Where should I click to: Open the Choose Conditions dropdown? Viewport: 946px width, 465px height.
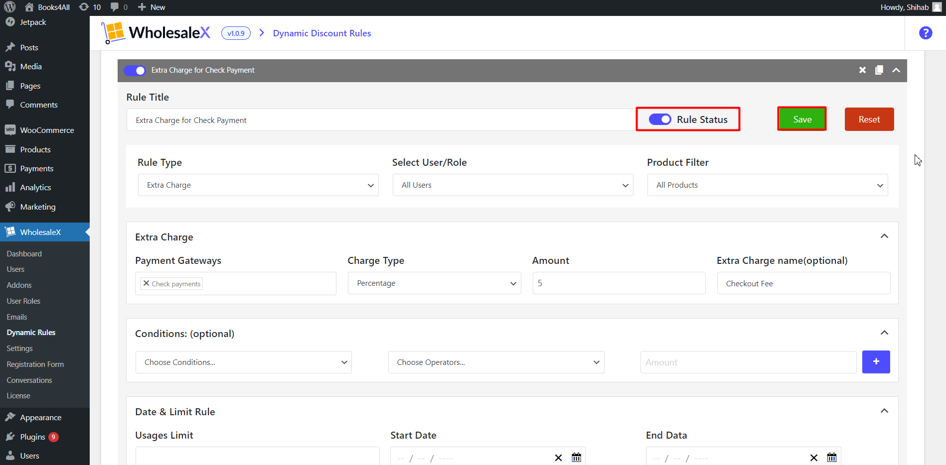(244, 362)
